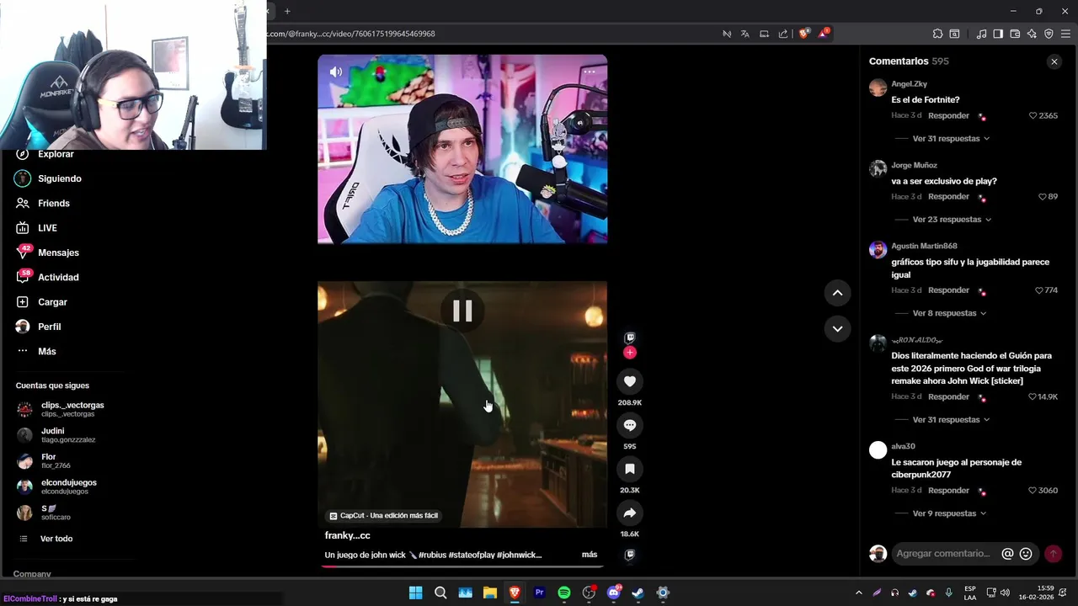The width and height of the screenshot is (1078, 606).
Task: Open CapCut edición más fácil tag
Action: (x=384, y=515)
